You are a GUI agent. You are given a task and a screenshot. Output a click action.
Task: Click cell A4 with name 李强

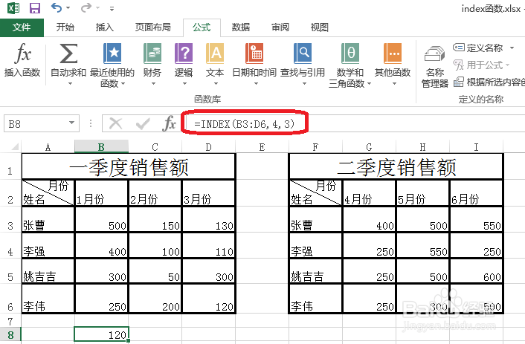[x=48, y=245]
